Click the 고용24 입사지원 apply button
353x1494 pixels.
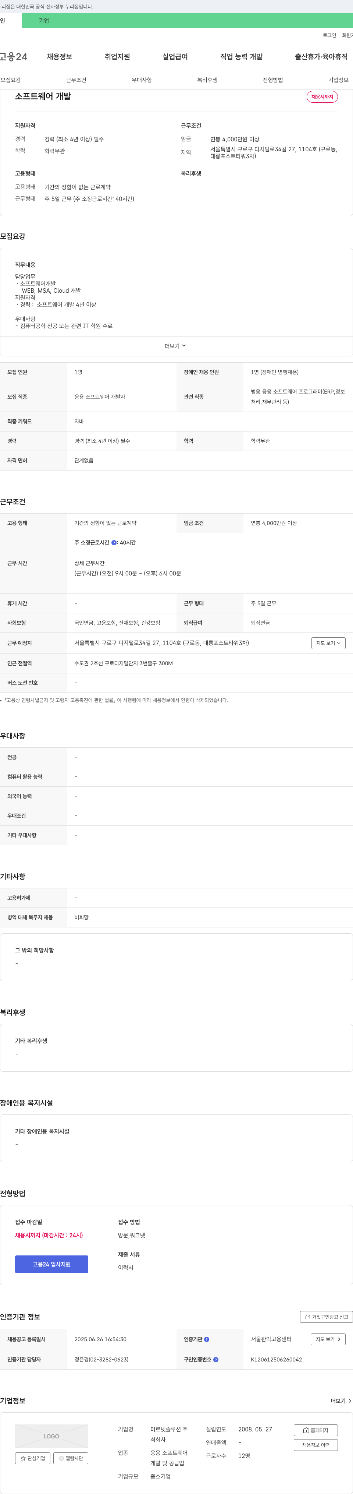[51, 1264]
